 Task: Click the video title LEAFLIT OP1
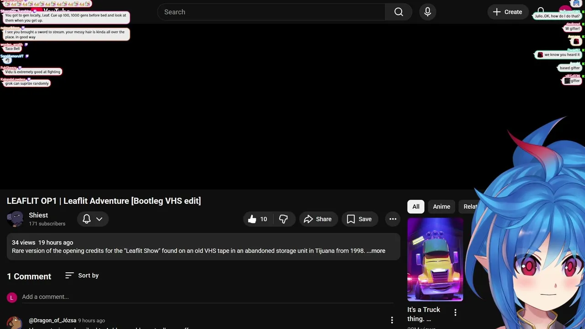104,201
